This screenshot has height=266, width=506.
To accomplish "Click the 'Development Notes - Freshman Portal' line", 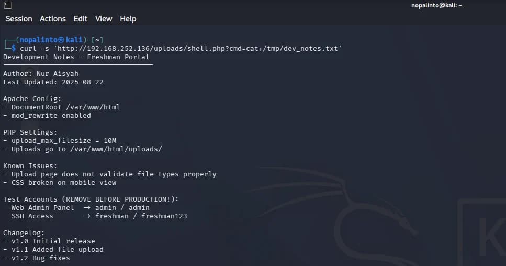I will pyautogui.click(x=76, y=57).
